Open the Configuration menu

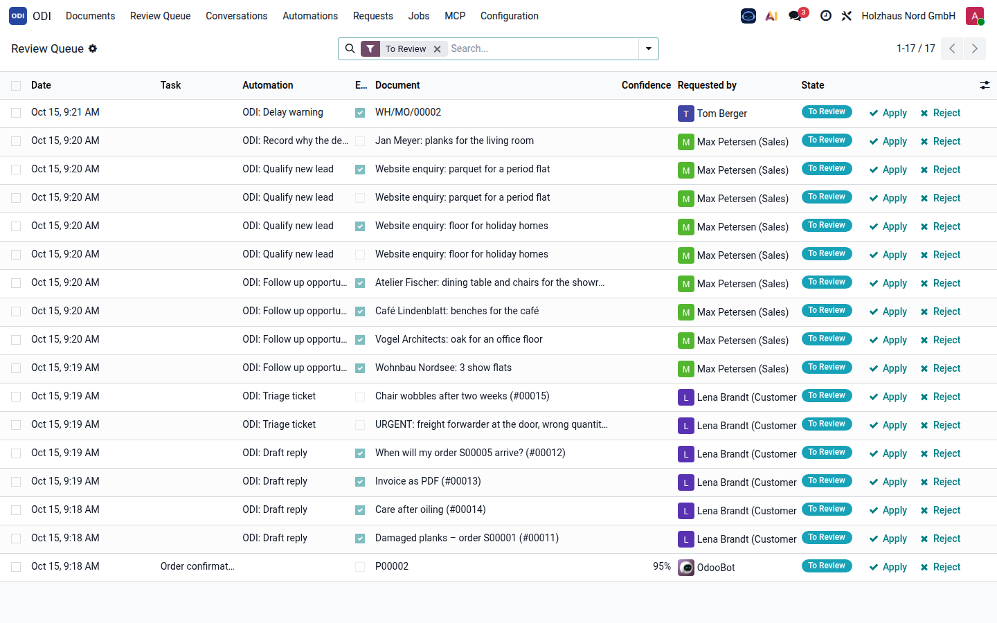point(510,16)
